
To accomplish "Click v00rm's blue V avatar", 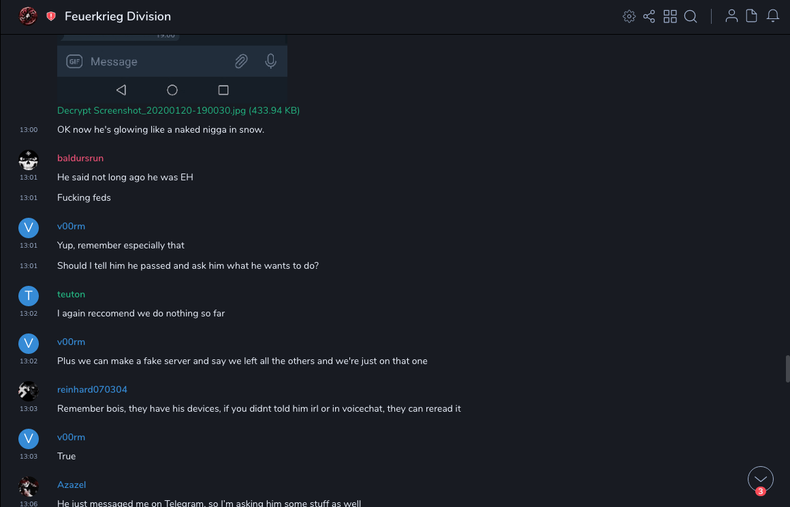I will coord(28,227).
